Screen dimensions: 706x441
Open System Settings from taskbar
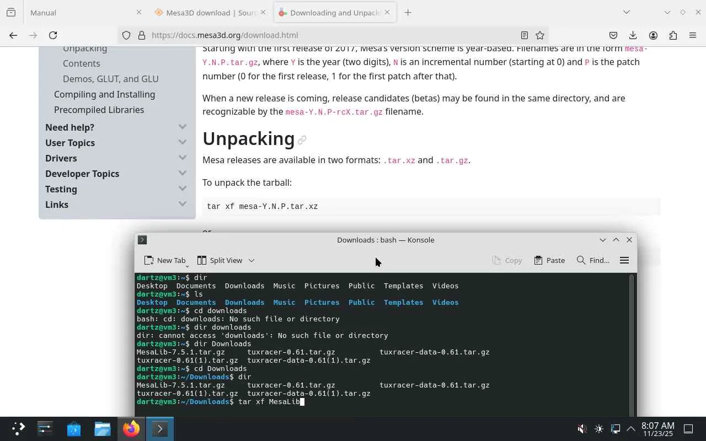click(x=45, y=428)
